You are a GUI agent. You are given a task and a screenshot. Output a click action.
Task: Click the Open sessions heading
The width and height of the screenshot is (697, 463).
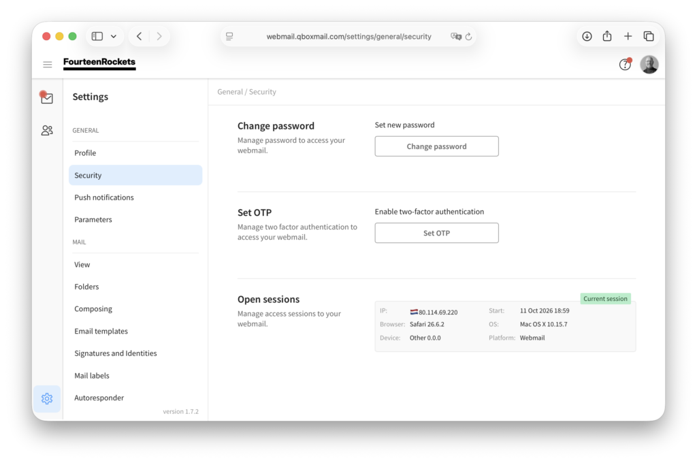click(268, 300)
